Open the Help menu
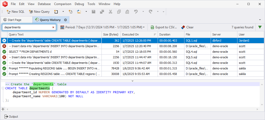 pyautogui.click(x=117, y=4)
